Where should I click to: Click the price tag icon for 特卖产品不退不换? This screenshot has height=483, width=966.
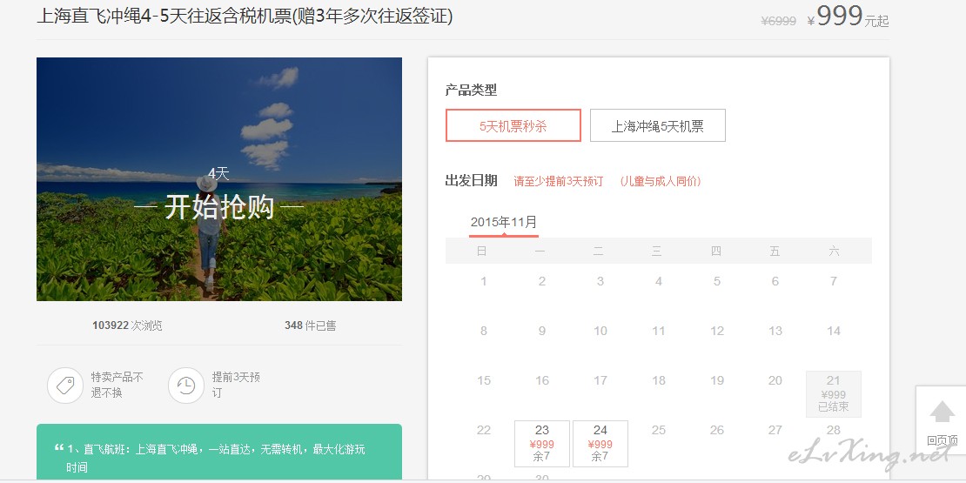point(64,386)
